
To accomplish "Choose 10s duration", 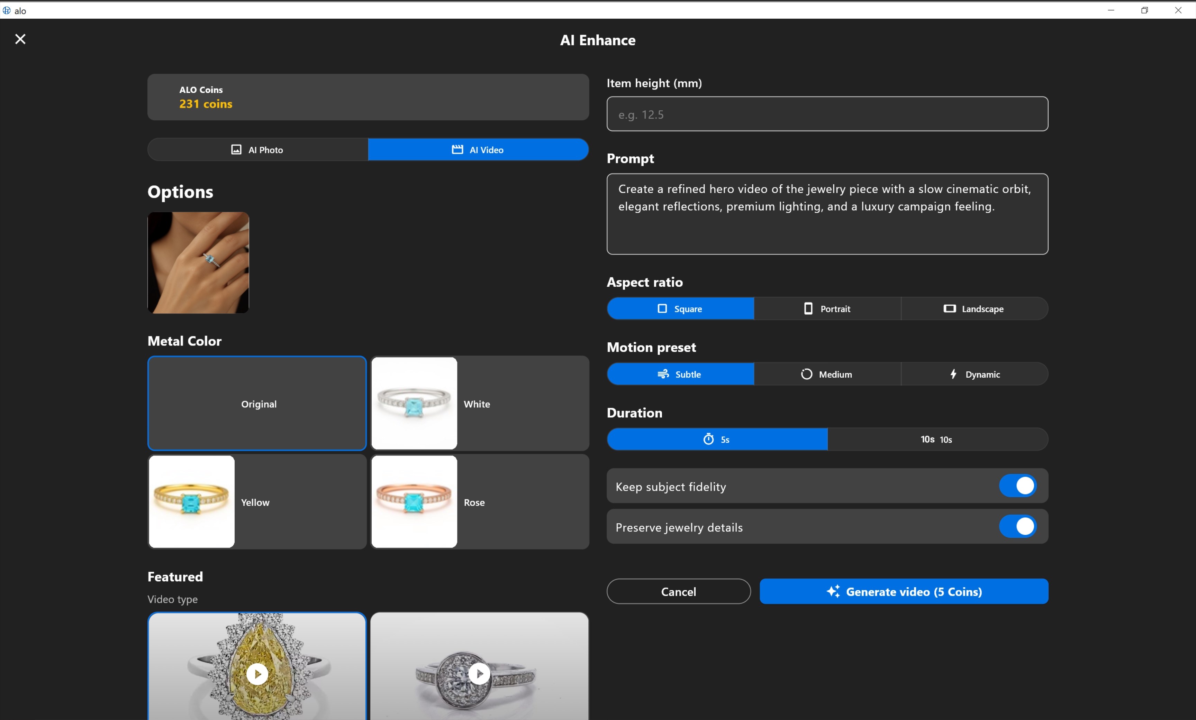I will pos(938,439).
